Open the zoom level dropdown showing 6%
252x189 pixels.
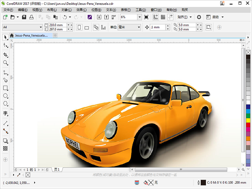pos(140,17)
